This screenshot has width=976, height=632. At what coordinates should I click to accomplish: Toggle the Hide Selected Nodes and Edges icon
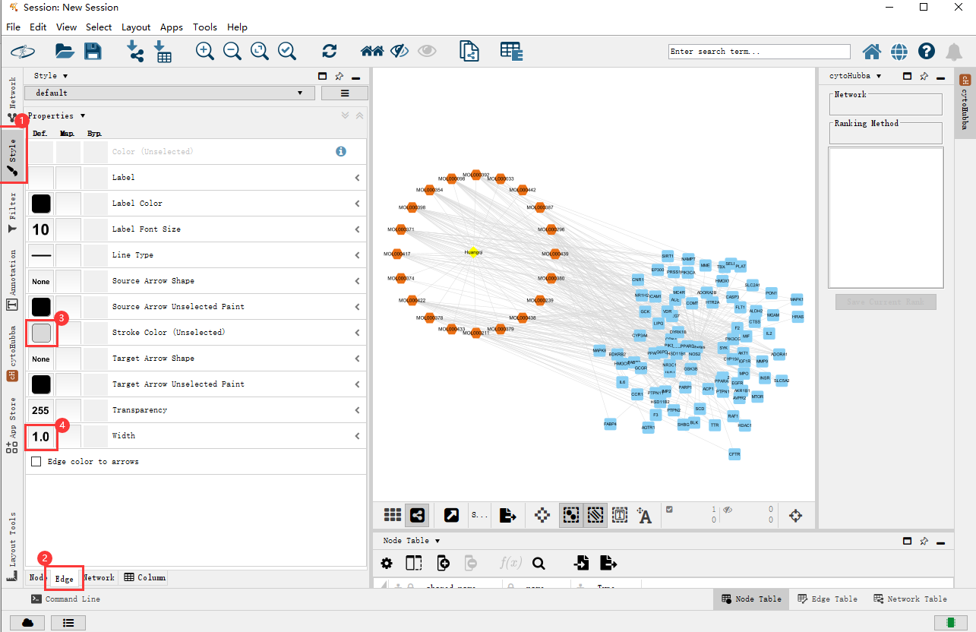[x=400, y=51]
